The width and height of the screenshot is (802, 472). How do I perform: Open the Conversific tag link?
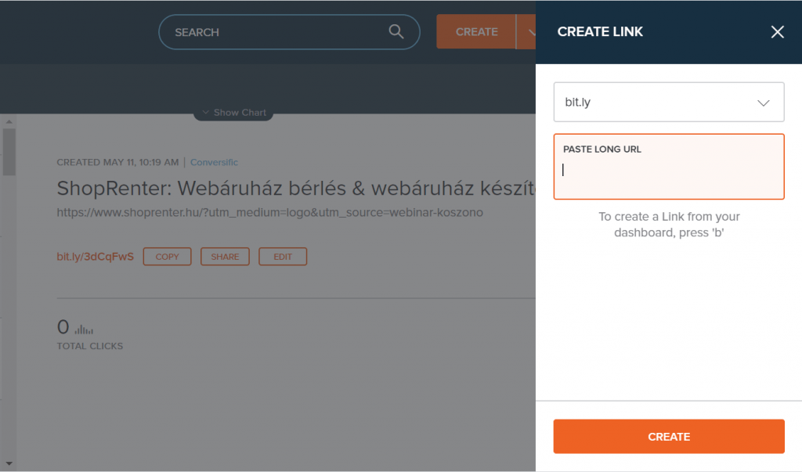214,162
